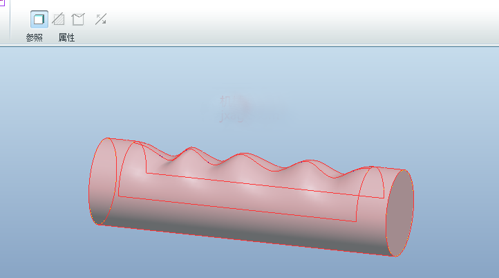Select the solid fill option icon
Image resolution: width=499 pixels, height=278 pixels.
[x=39, y=19]
